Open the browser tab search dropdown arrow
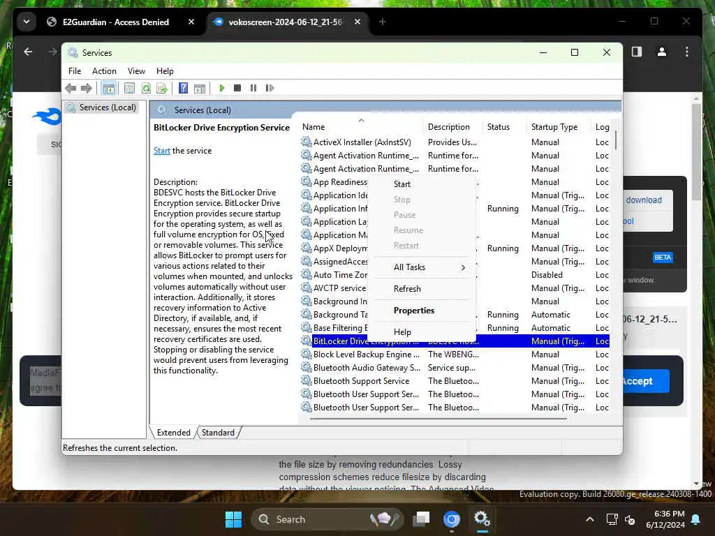Screen dimensions: 715x536 (x=27, y=22)
